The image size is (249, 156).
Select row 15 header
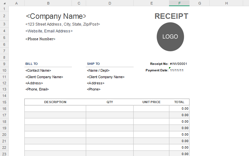[x=4, y=102]
